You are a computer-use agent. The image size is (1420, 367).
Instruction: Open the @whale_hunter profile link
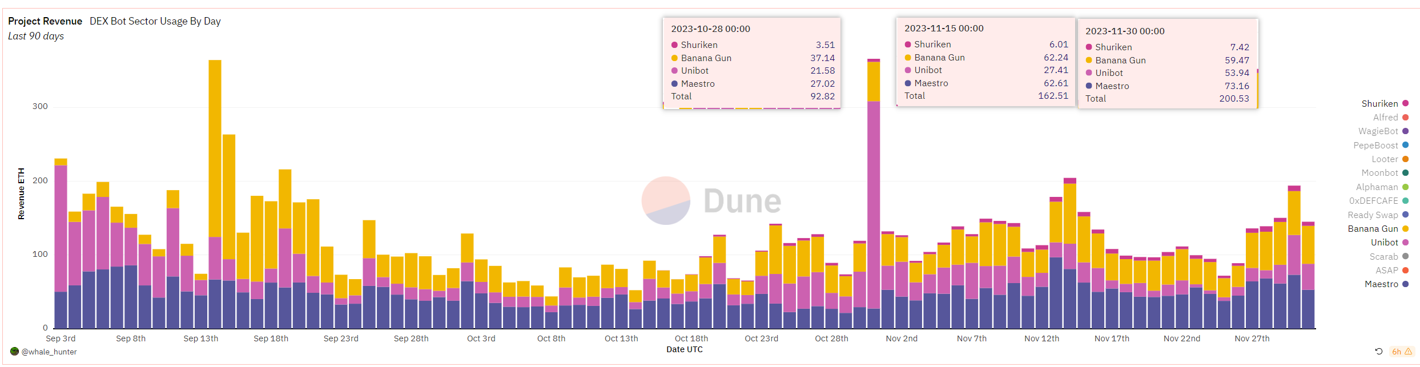click(x=49, y=352)
